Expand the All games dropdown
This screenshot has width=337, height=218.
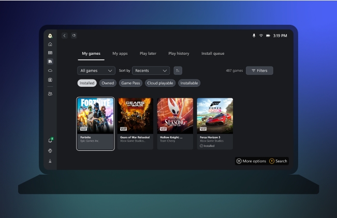pyautogui.click(x=96, y=70)
